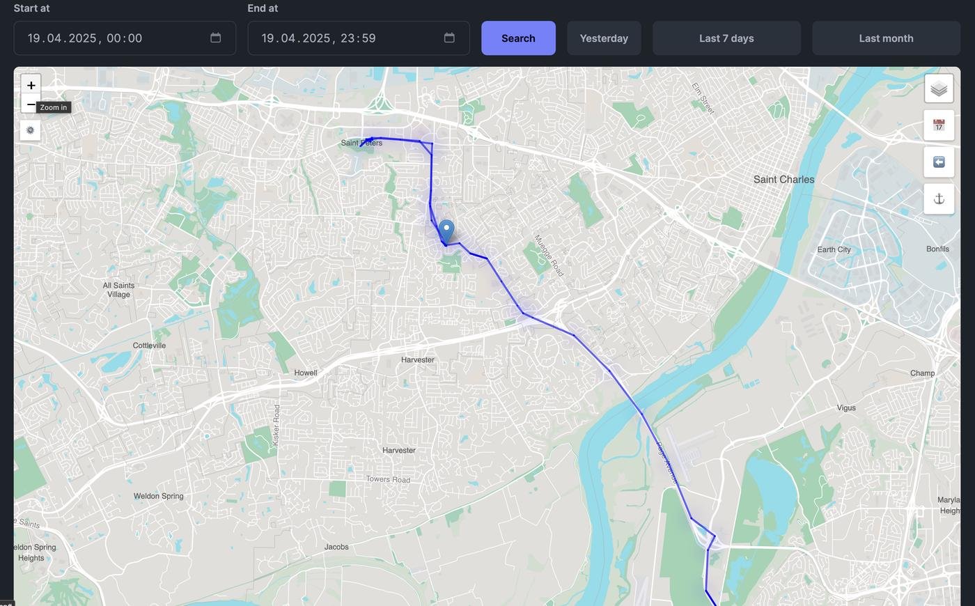Click the Saint Charles city label
The image size is (975, 606).
pyautogui.click(x=783, y=180)
